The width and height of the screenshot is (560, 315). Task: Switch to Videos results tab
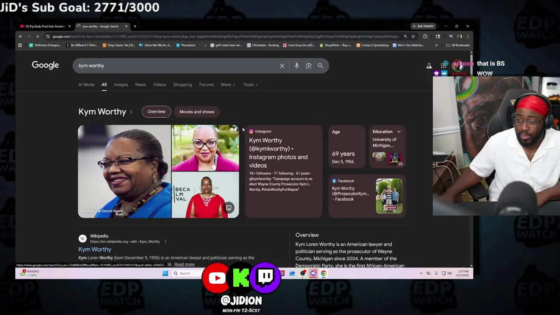(159, 84)
